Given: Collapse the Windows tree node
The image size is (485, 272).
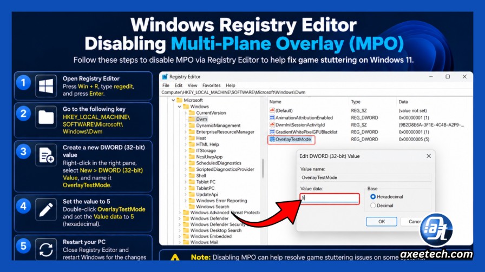Looking at the screenshot, I should click(x=179, y=107).
